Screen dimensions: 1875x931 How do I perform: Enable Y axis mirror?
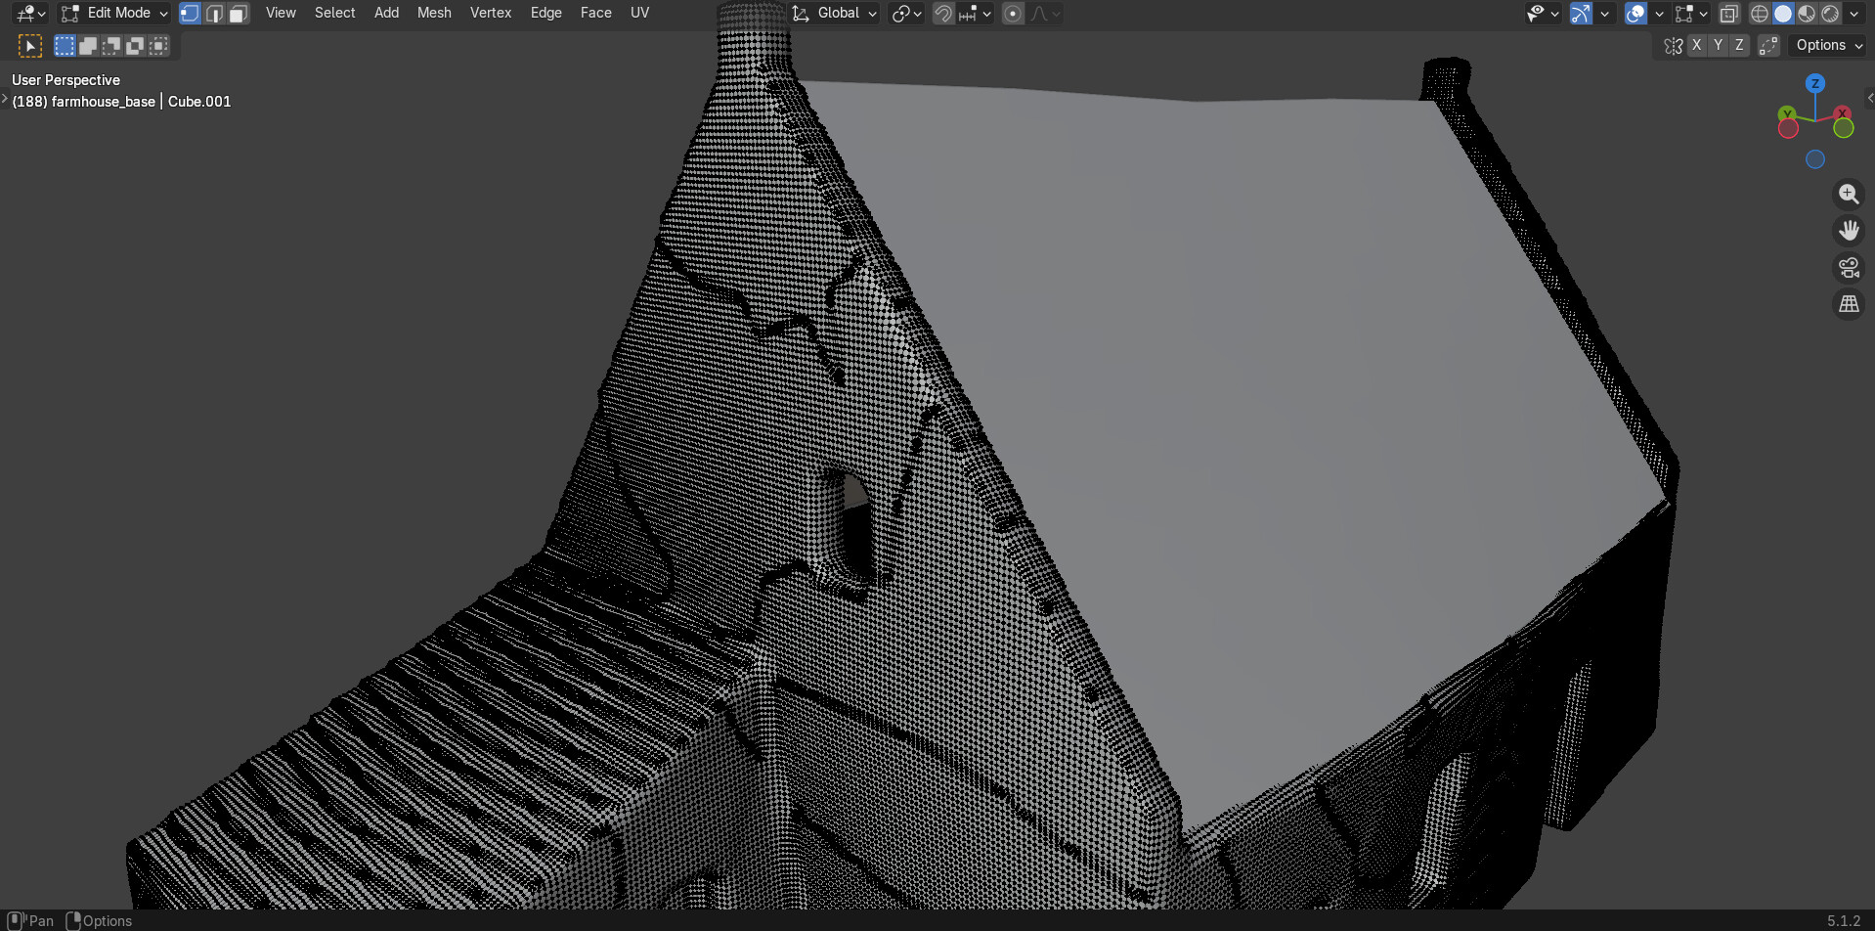pyautogui.click(x=1718, y=45)
